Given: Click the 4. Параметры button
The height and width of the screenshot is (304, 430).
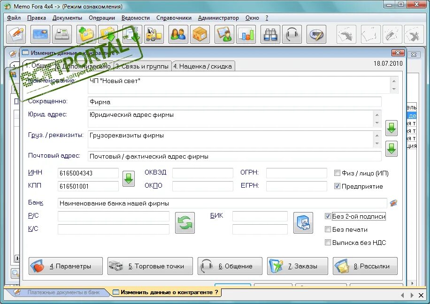Looking at the screenshot, I should [66, 266].
